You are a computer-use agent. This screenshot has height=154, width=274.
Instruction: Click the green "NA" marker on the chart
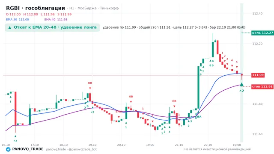pyautogui.click(x=199, y=117)
